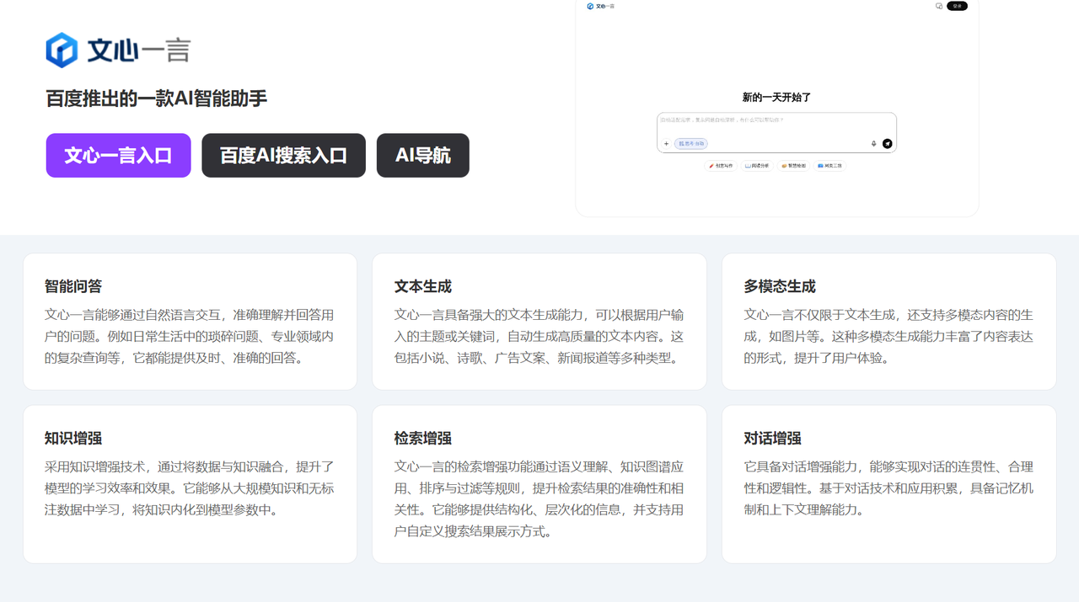Click the 文心一言 wordmark in header
1079x602 pixels.
[x=139, y=51]
